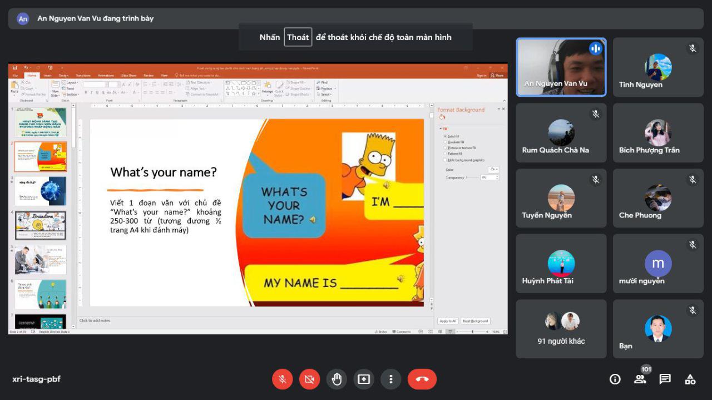
Task: Click the Apply to All button
Action: [447, 321]
